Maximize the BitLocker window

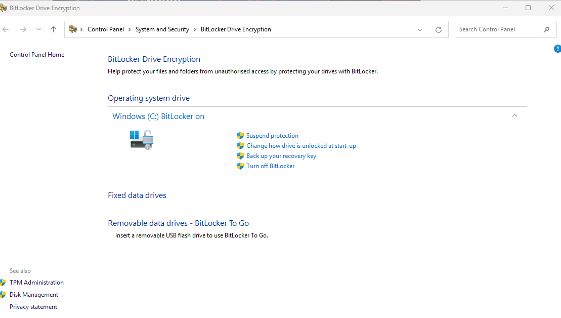point(528,8)
